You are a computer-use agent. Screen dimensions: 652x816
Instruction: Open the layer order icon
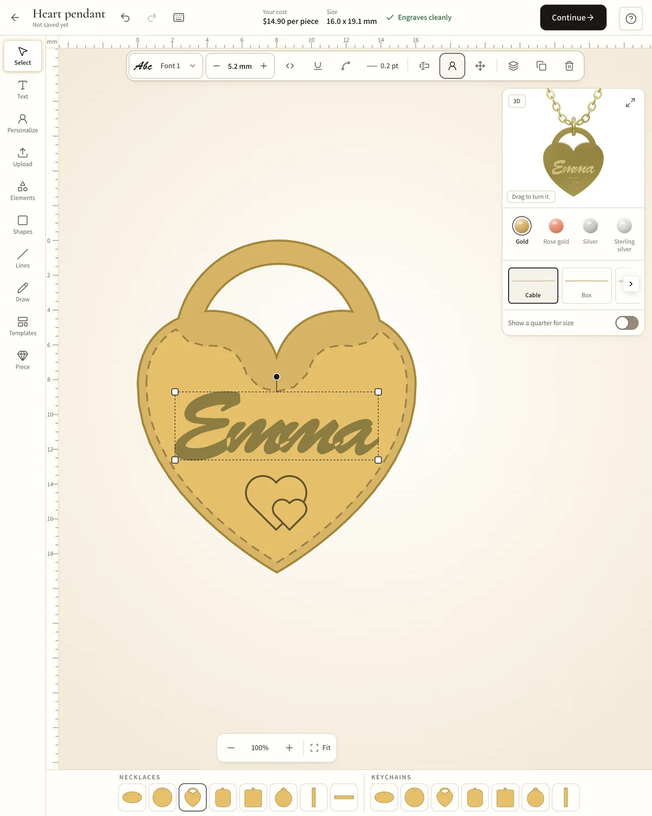coord(513,66)
